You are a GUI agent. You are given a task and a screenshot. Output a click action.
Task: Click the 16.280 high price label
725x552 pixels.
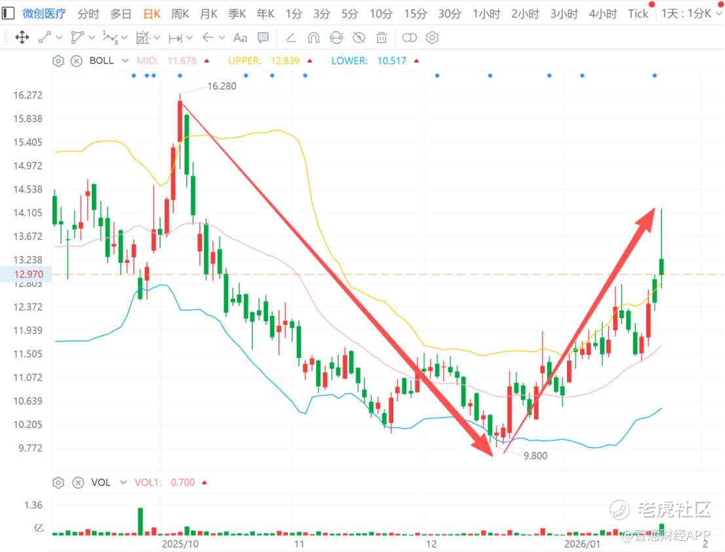tap(222, 86)
